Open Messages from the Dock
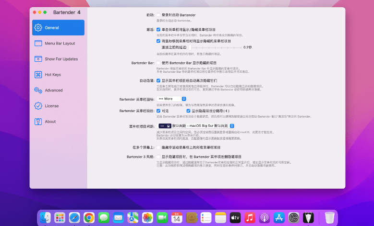The height and width of the screenshot is (226, 374). click(x=104, y=218)
